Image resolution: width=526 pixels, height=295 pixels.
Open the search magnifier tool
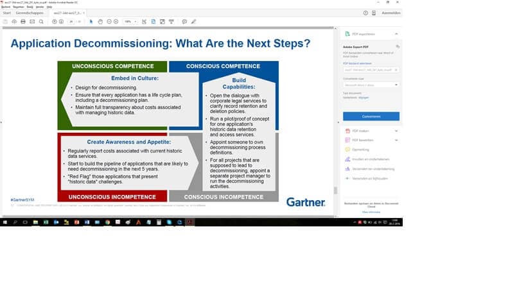point(41,21)
